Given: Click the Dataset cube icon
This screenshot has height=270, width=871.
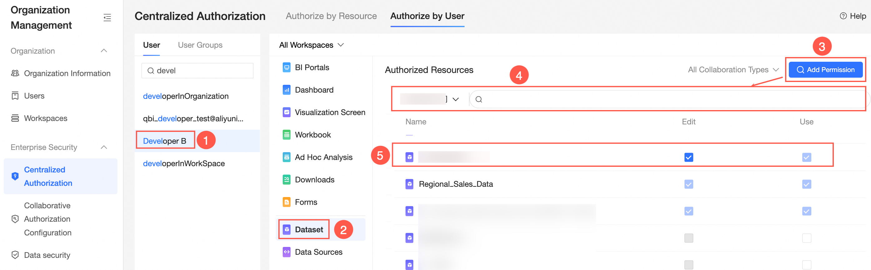Looking at the screenshot, I should [286, 229].
